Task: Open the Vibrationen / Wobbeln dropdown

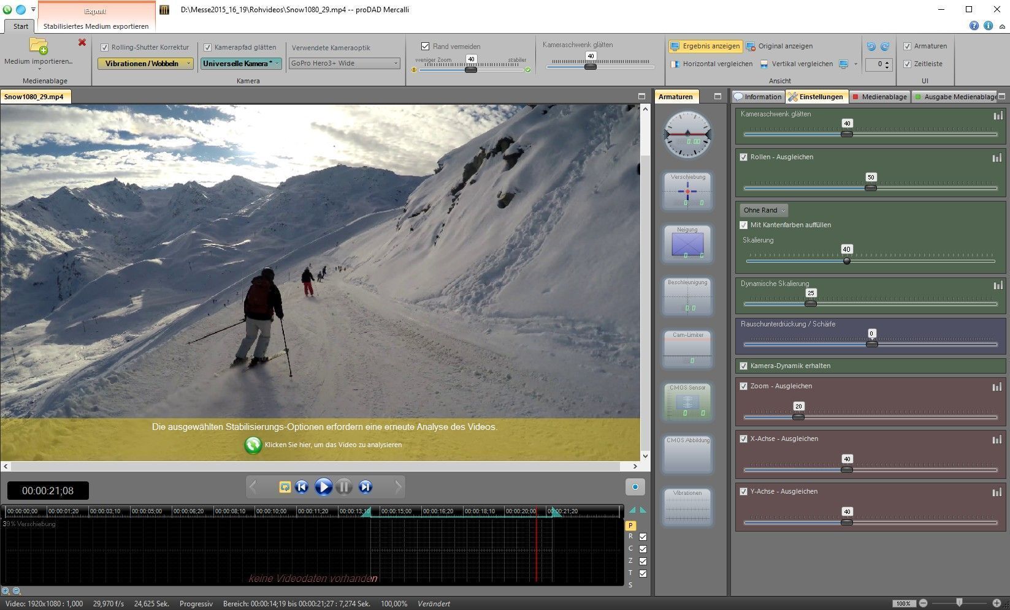Action: [x=145, y=64]
